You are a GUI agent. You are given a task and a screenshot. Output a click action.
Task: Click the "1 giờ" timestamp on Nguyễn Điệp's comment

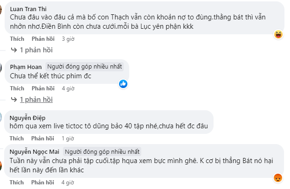pos(68,139)
